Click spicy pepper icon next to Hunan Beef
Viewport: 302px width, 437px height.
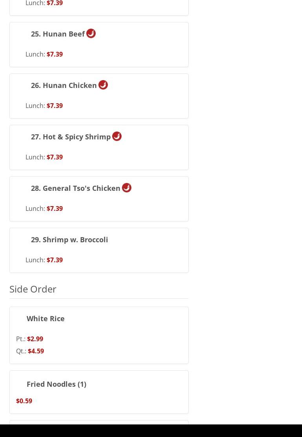click(x=91, y=33)
